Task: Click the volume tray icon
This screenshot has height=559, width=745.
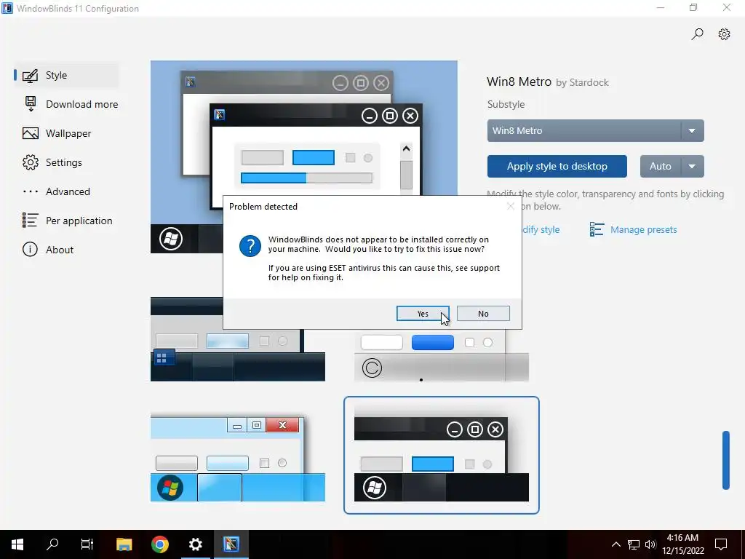Action: 650,544
